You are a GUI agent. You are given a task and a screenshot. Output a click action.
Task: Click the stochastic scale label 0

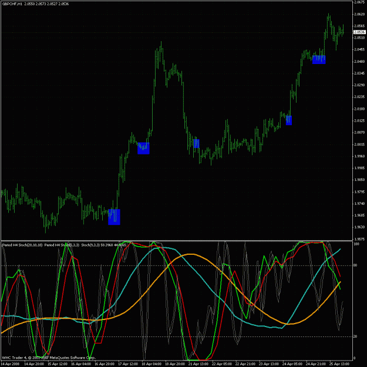coord(355,358)
